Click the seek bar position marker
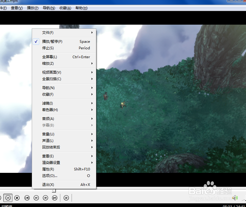 [54, 191]
